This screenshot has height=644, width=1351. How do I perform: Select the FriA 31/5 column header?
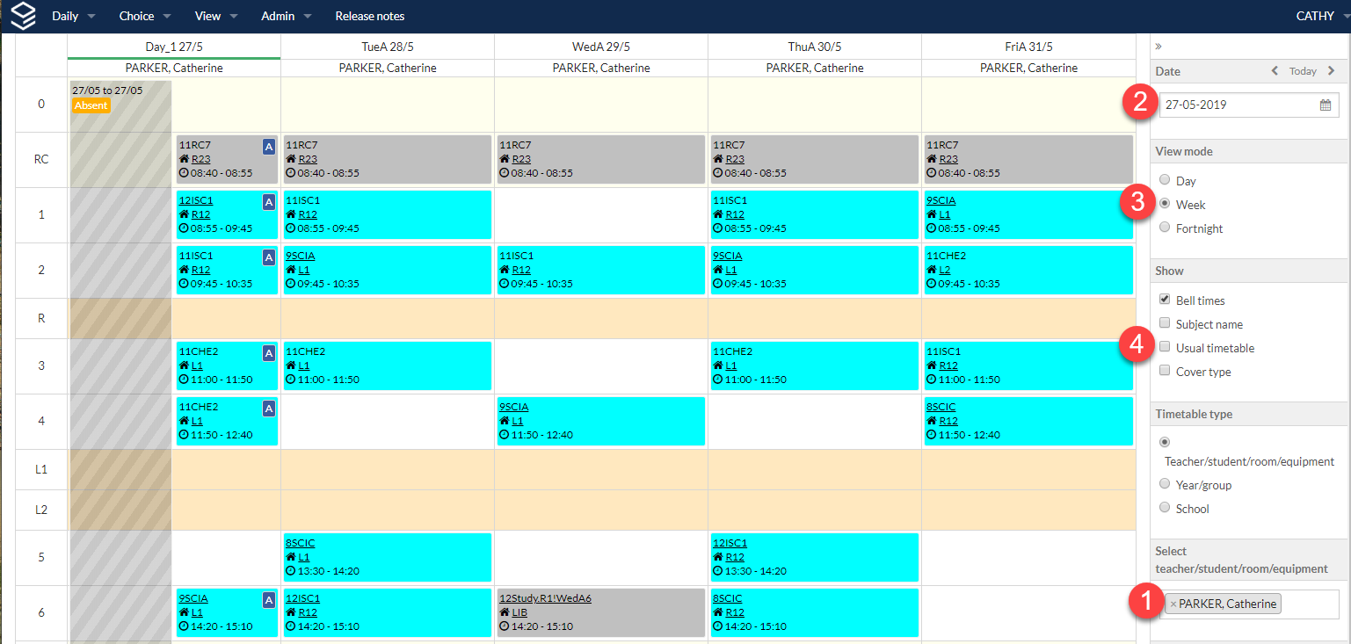(1028, 47)
